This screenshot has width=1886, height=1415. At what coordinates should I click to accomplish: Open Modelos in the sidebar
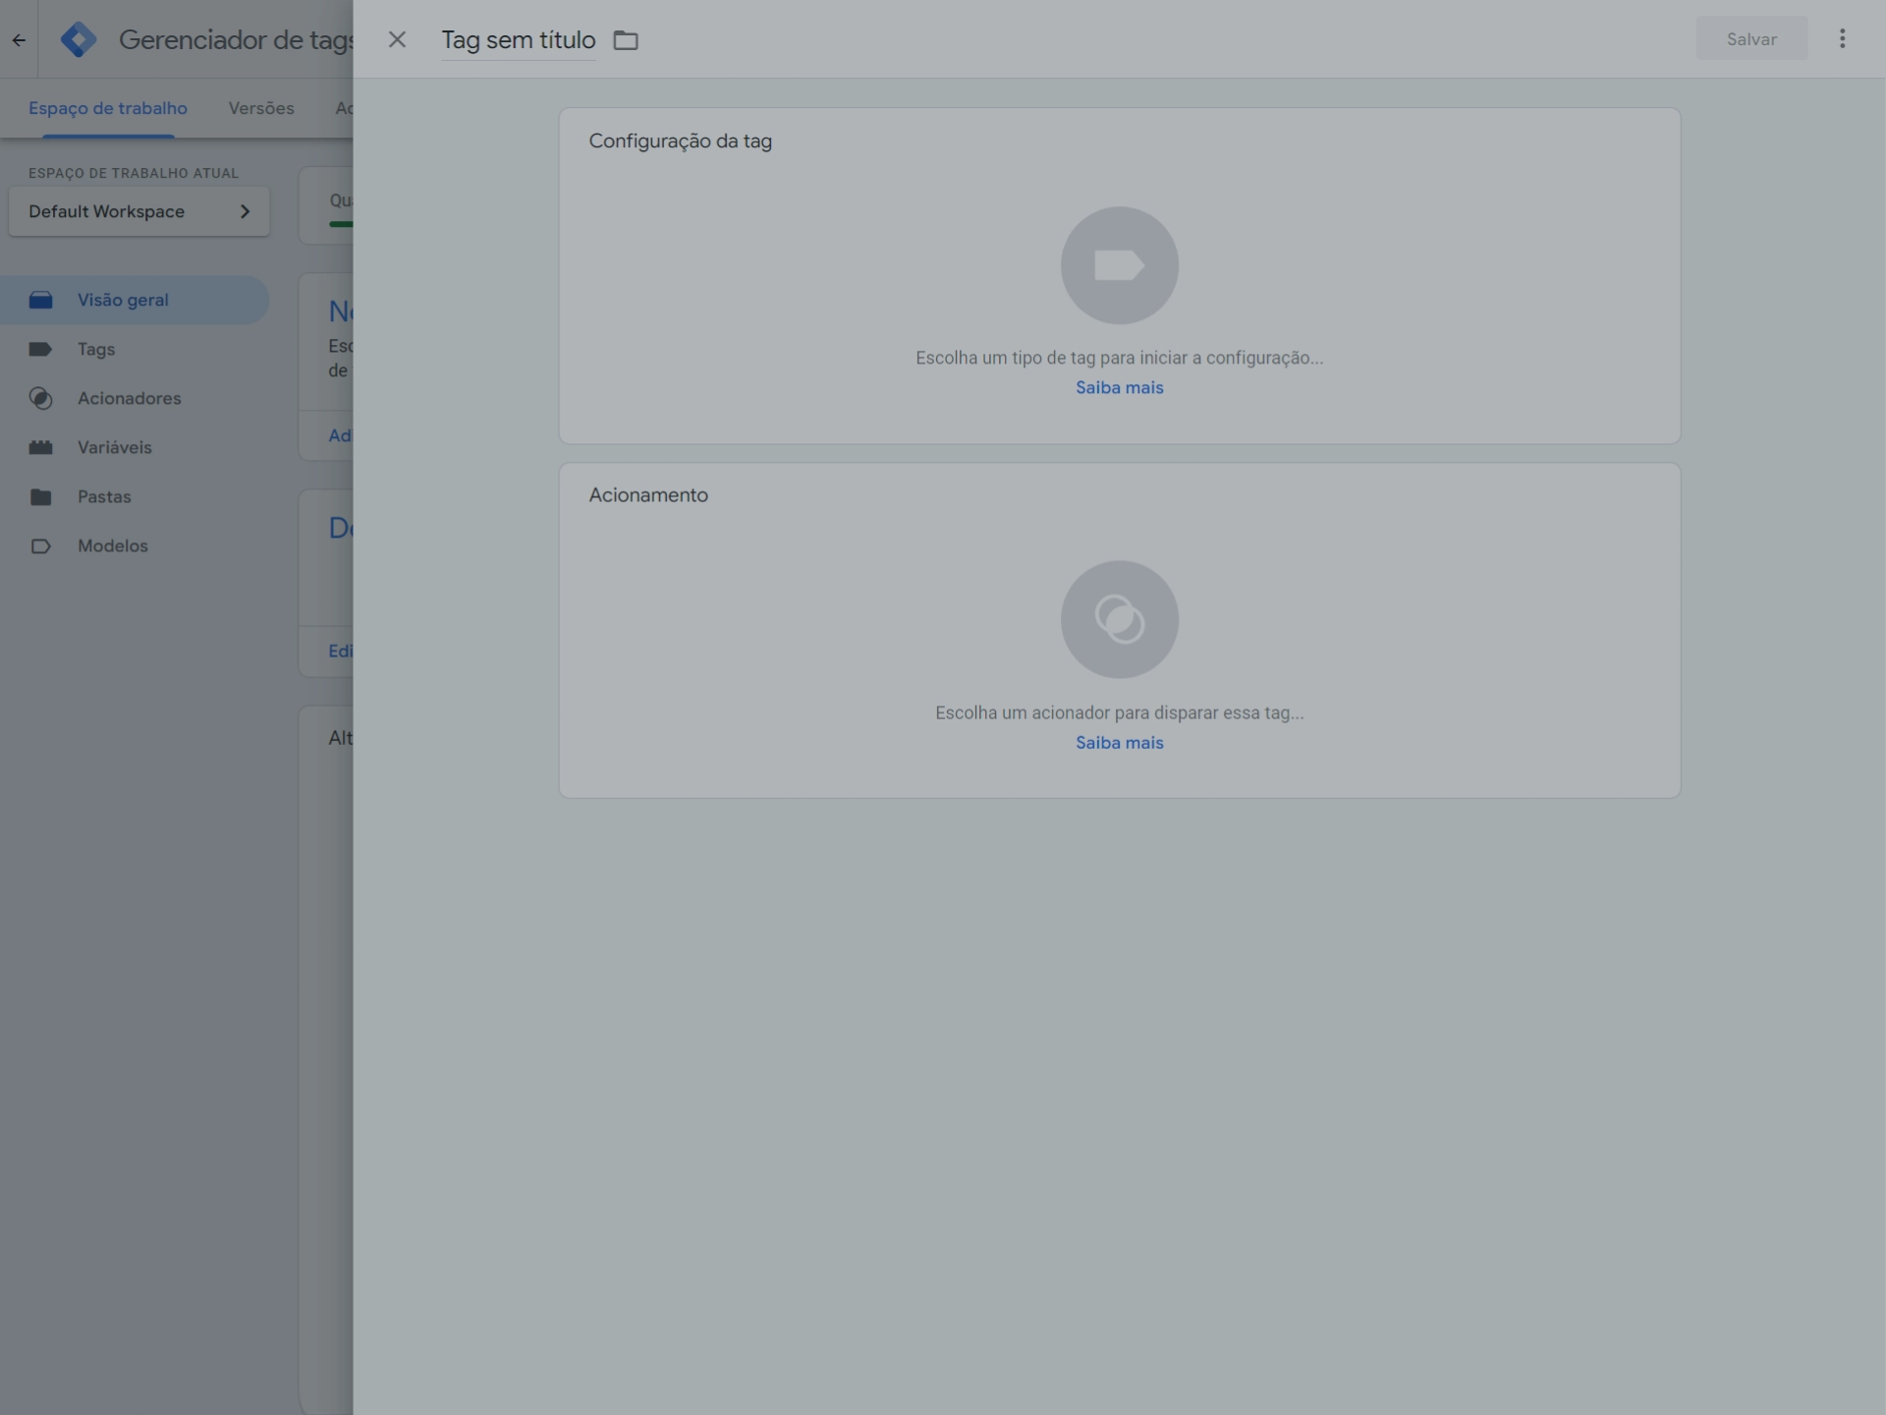(112, 545)
